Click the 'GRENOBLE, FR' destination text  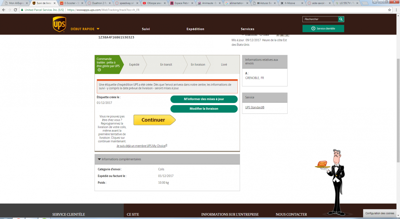coord(254,78)
